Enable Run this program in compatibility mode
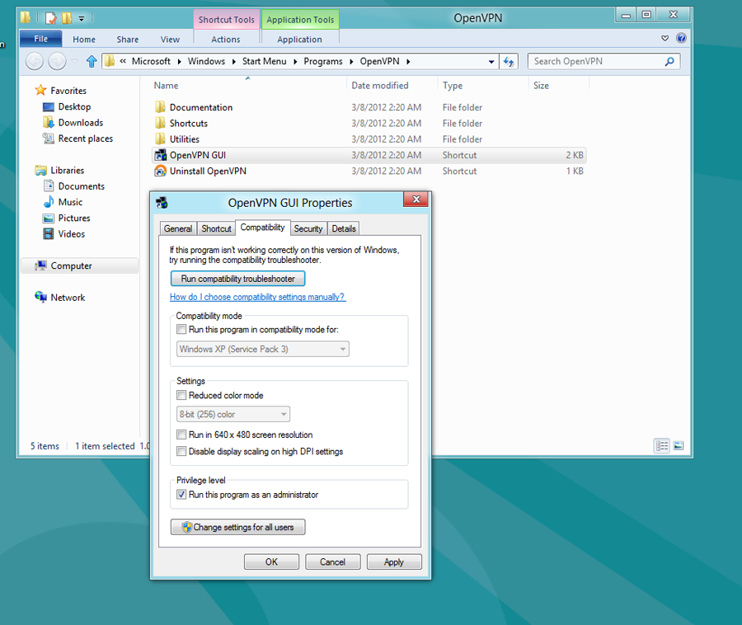This screenshot has width=742, height=625. tap(181, 329)
